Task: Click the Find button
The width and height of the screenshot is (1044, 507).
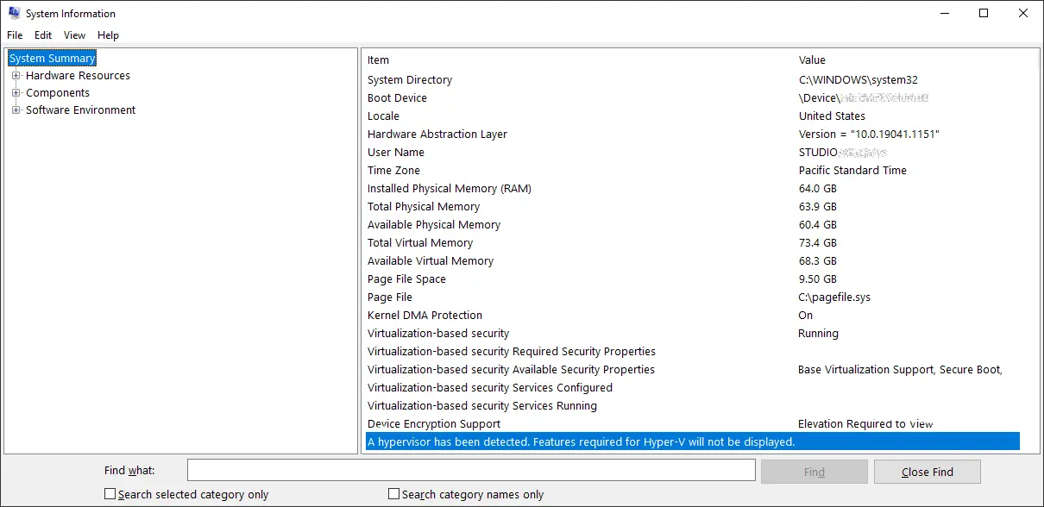Action: coord(814,472)
